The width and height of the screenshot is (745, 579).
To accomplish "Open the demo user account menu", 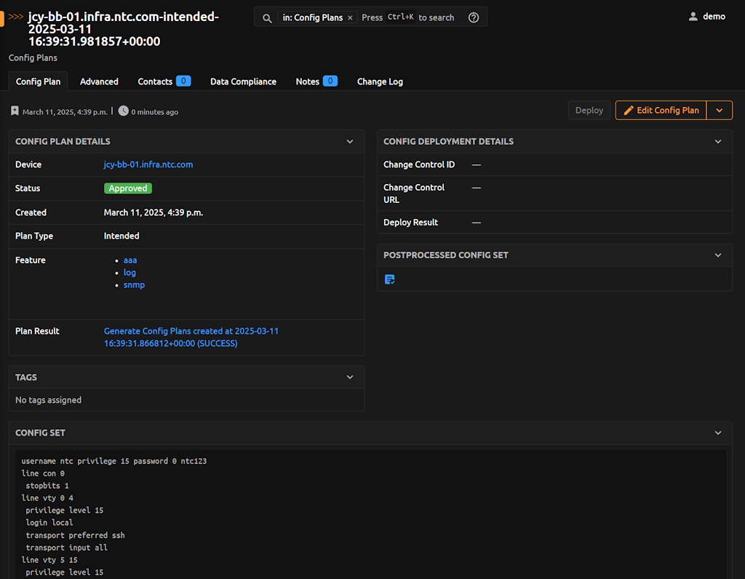I will click(706, 15).
